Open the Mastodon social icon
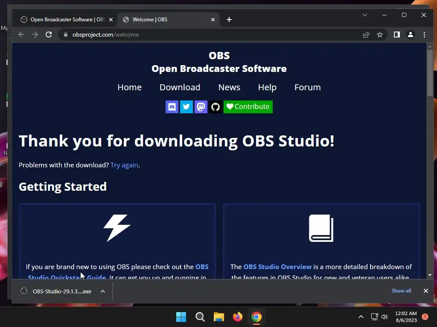This screenshot has width=437, height=327. pos(201,107)
